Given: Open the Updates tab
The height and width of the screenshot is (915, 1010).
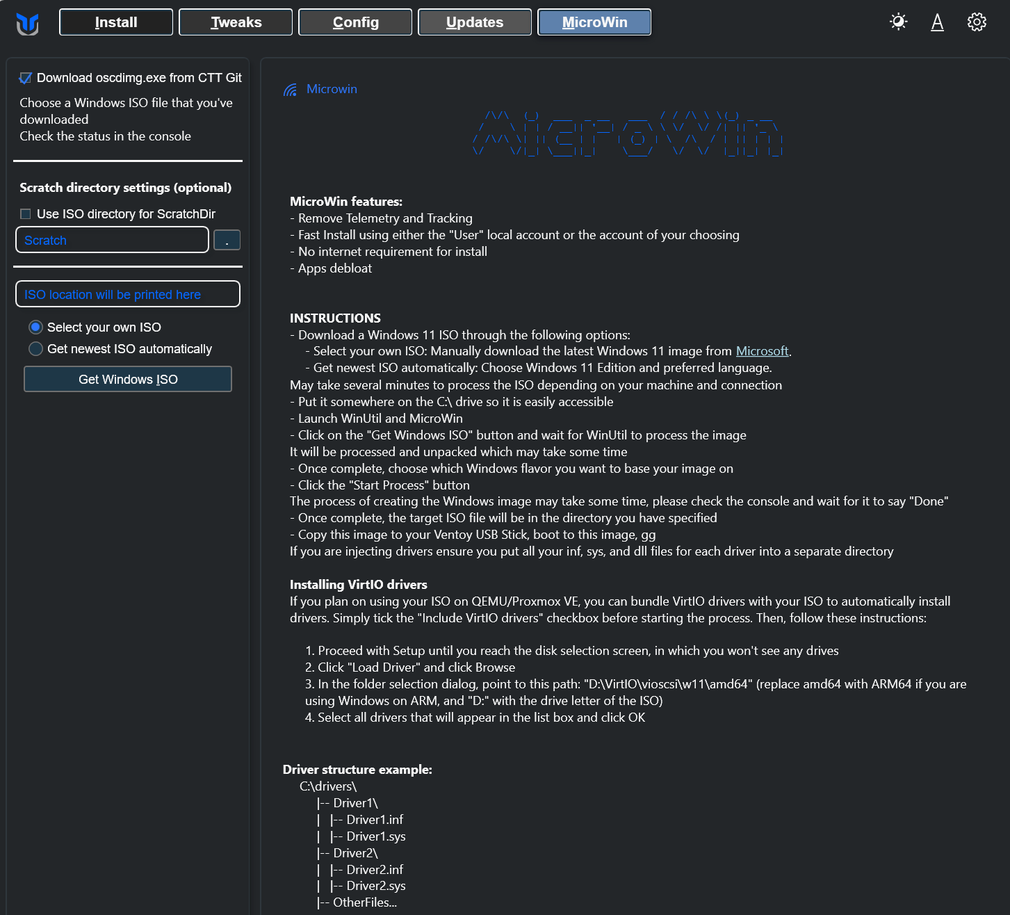Looking at the screenshot, I should [x=475, y=22].
